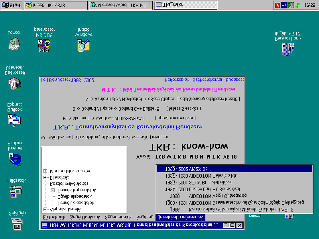Switch to the Microsoft Word taskbar button
Image resolution: width=319 pixels, height=239 pixels.
121,5
